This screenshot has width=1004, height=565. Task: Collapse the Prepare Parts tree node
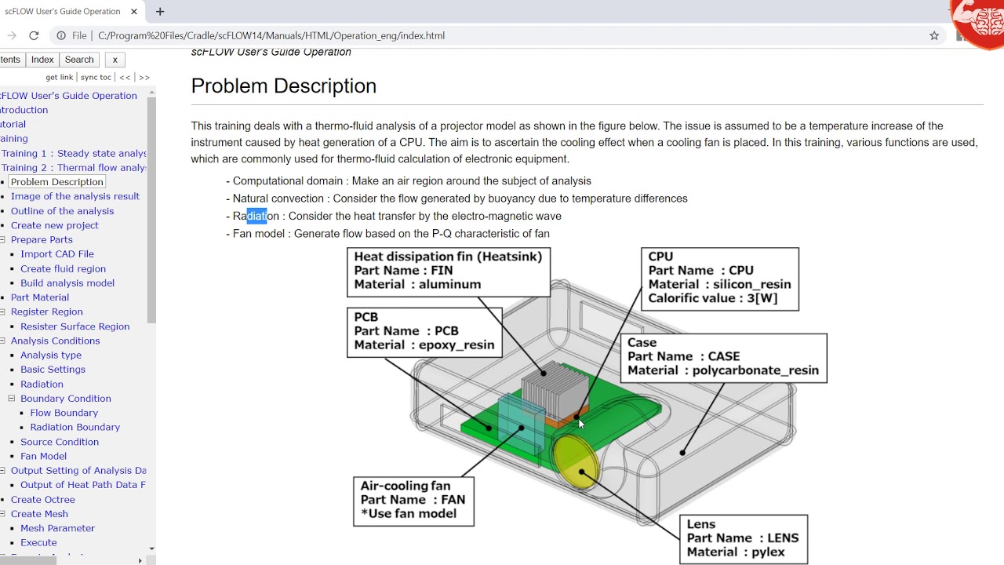pos(3,239)
